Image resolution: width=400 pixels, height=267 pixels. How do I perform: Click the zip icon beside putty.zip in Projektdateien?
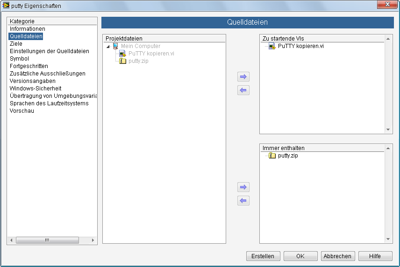point(123,61)
